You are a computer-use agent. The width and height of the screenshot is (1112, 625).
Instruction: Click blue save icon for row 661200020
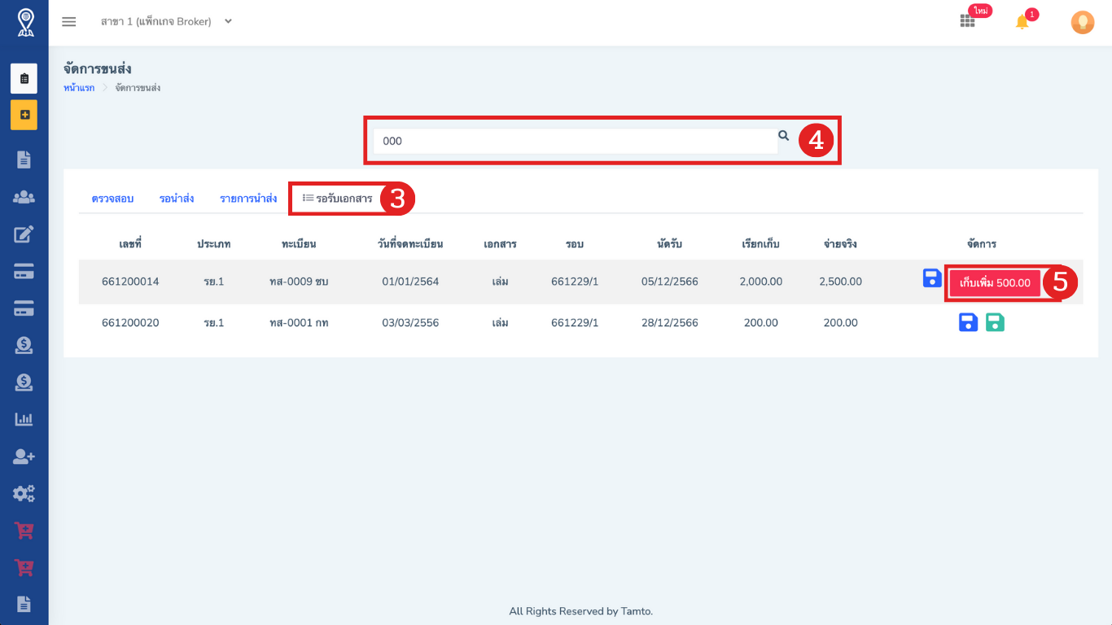click(968, 322)
